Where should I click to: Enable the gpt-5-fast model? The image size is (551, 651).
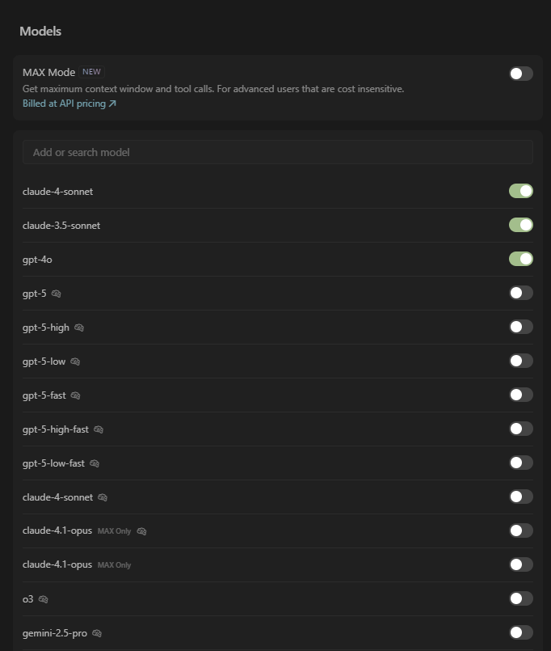[521, 395]
